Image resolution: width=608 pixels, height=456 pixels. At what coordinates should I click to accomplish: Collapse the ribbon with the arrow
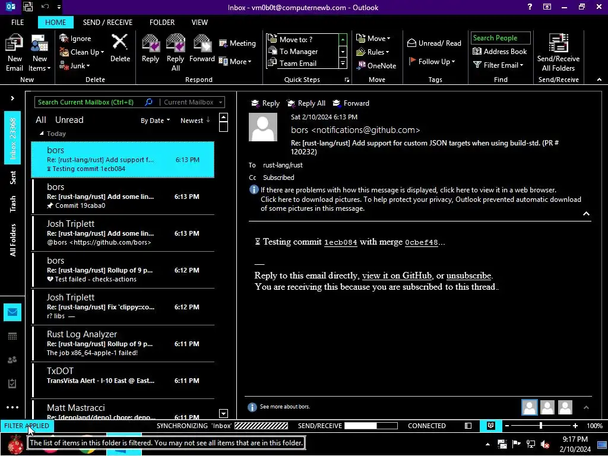coord(599,80)
